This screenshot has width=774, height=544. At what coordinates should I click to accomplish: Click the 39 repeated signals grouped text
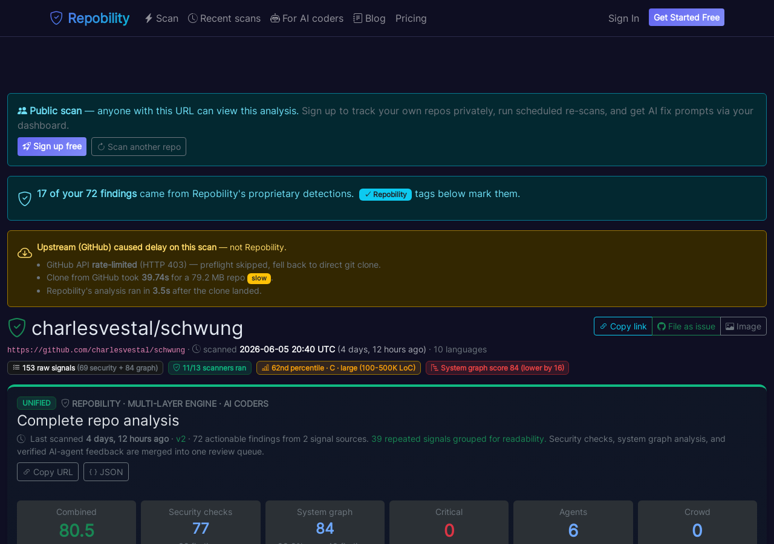tap(459, 439)
